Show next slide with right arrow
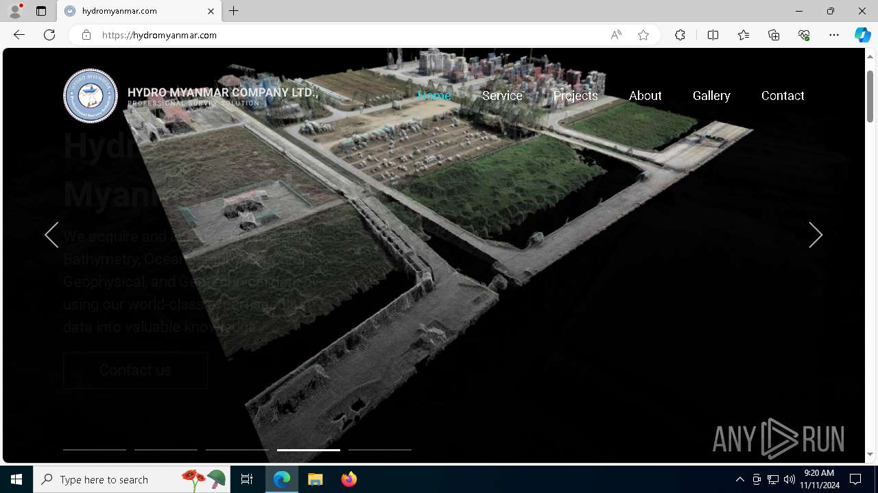The height and width of the screenshot is (493, 878). click(x=816, y=235)
